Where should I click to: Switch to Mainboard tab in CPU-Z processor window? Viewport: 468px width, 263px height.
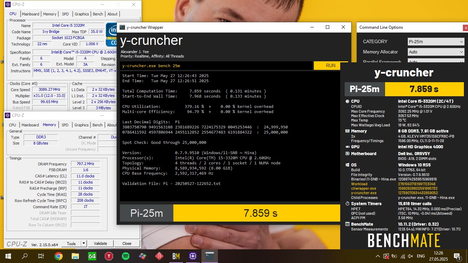pos(30,14)
